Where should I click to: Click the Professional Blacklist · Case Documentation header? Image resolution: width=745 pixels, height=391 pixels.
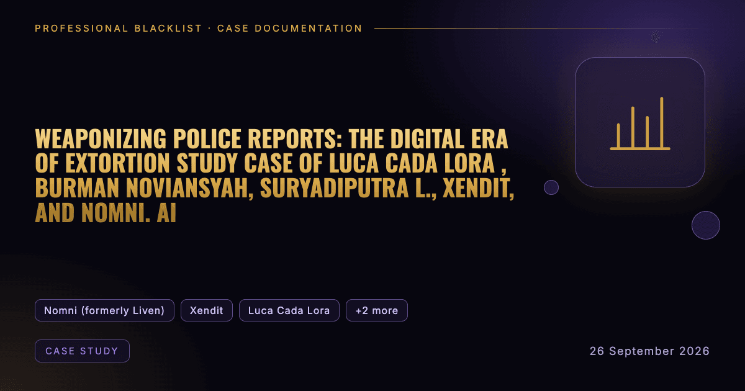(x=199, y=29)
